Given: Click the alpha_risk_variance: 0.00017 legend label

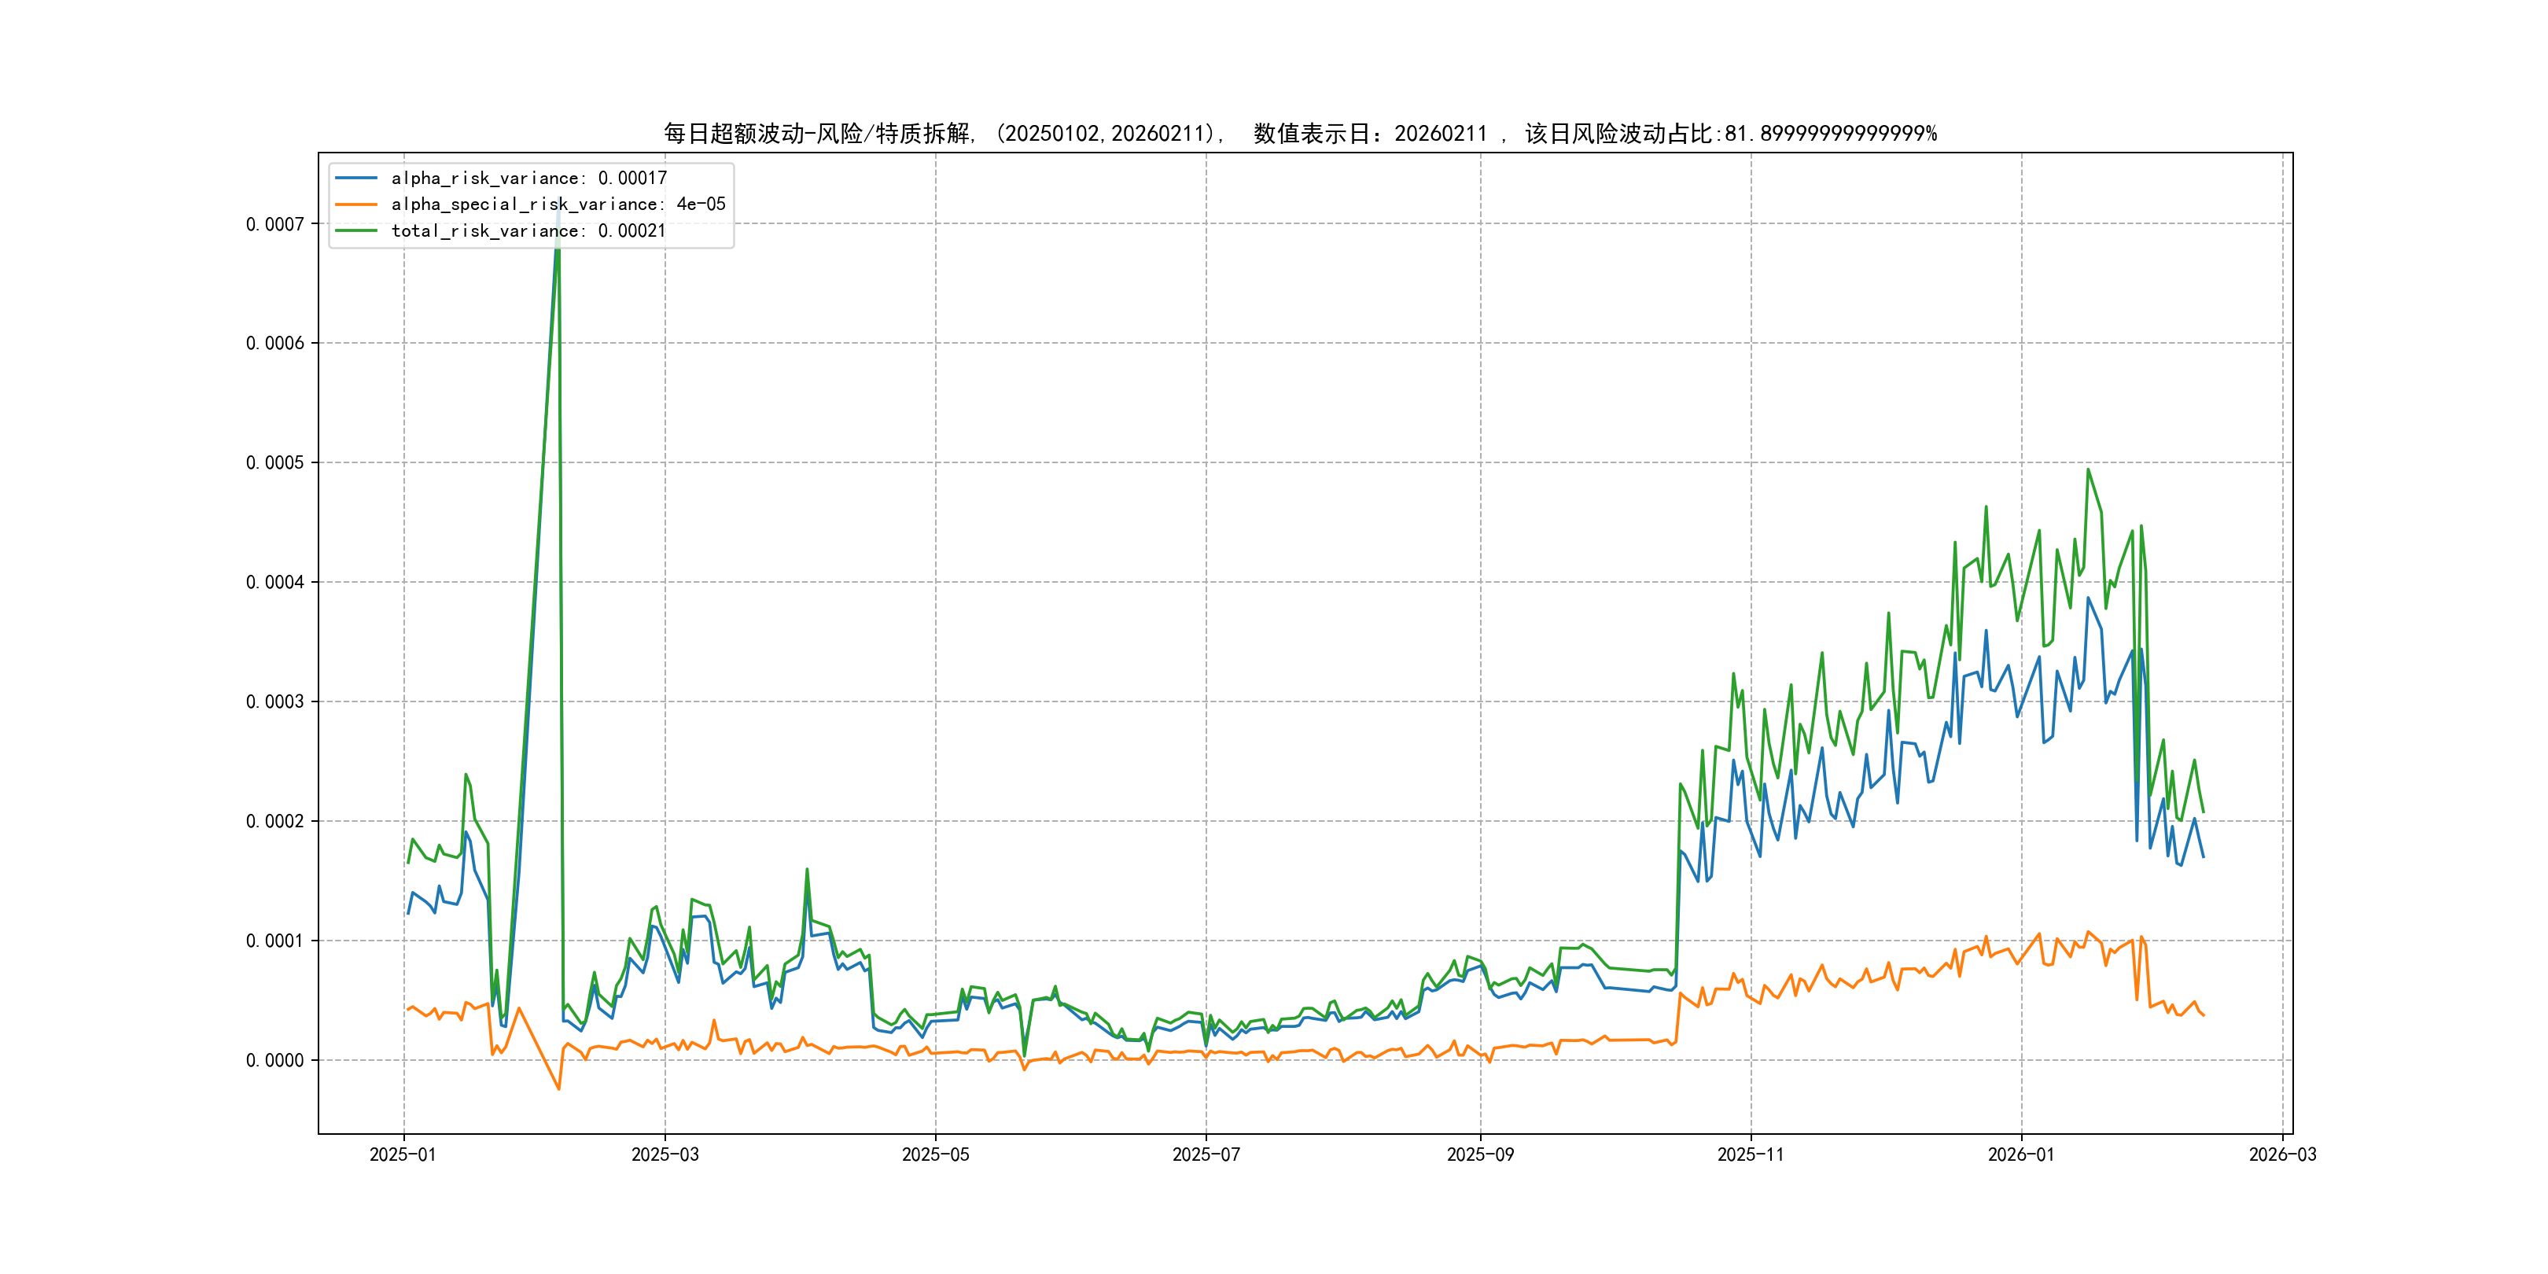Looking at the screenshot, I should click(x=528, y=178).
